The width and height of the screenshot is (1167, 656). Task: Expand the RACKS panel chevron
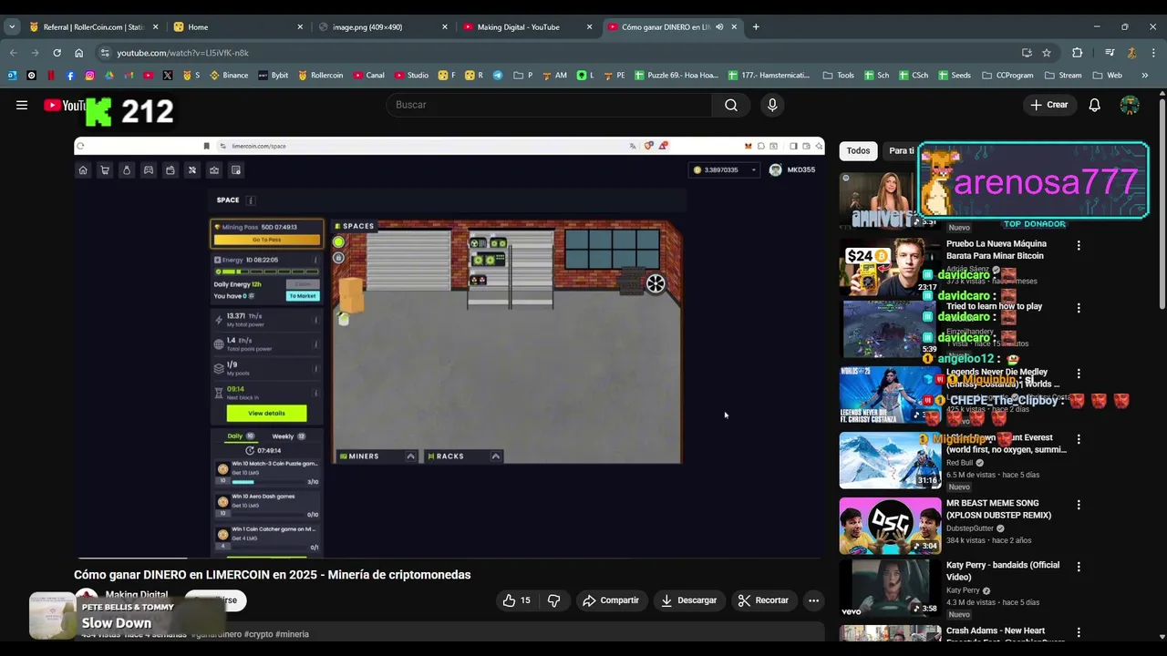tap(496, 456)
